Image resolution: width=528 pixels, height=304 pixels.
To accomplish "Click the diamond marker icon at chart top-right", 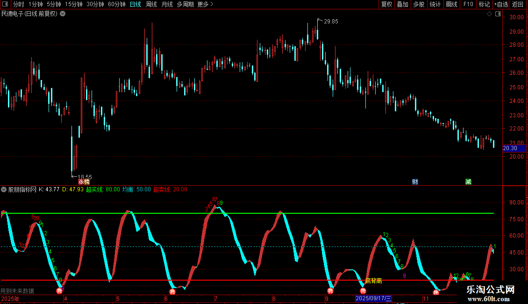I will click(489, 14).
